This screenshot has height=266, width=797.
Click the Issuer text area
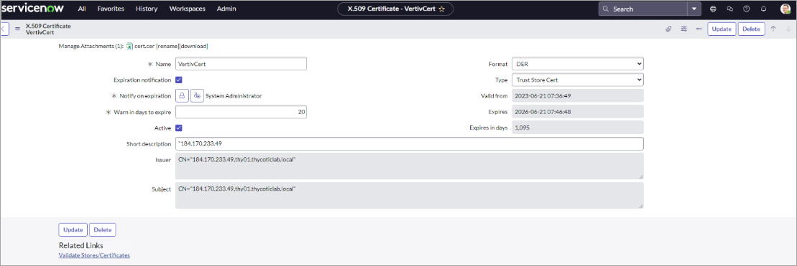click(x=409, y=166)
